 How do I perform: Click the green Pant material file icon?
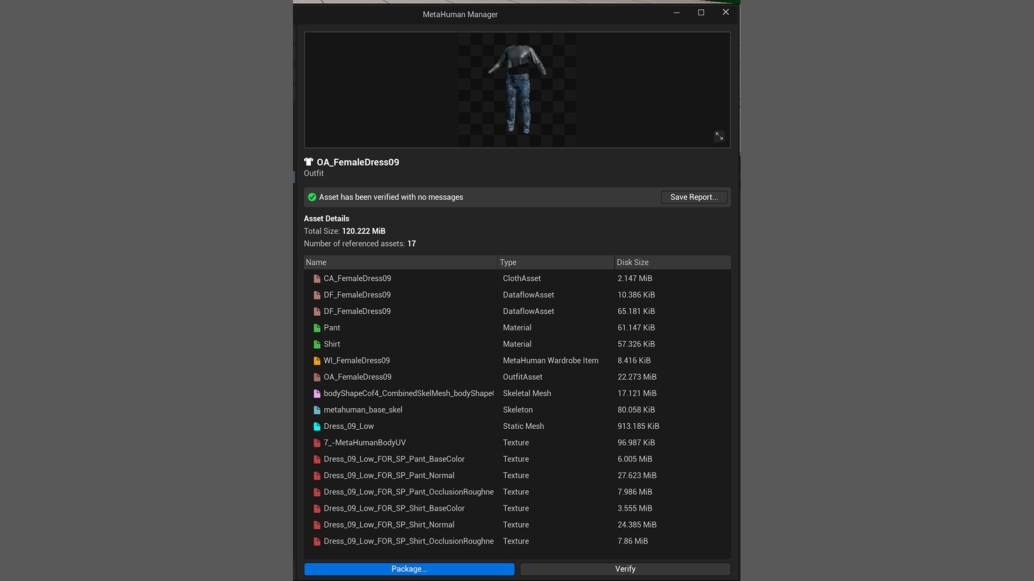pyautogui.click(x=317, y=328)
